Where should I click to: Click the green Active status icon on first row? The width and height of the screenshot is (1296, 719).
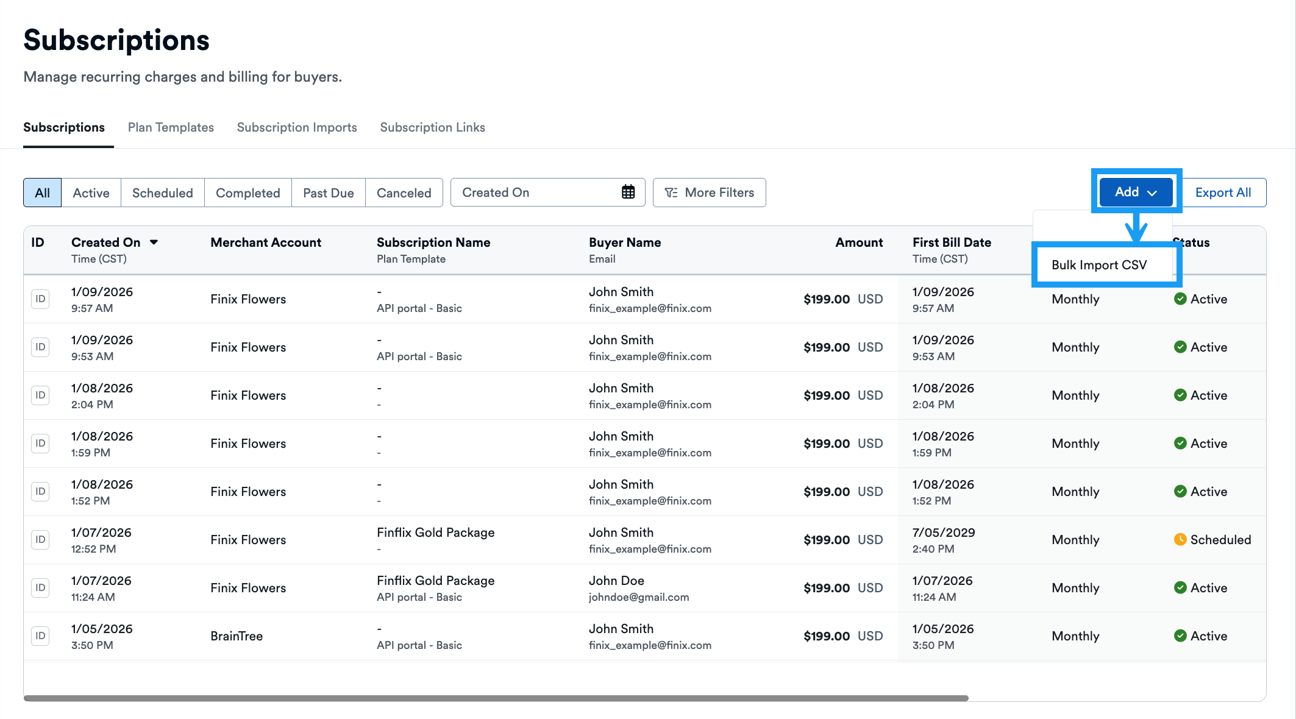coord(1181,299)
